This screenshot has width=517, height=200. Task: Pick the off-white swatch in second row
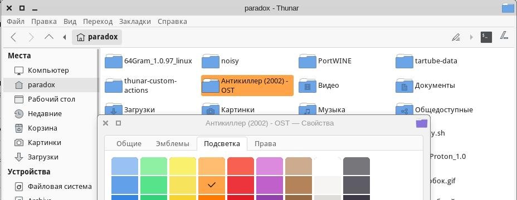click(x=328, y=185)
